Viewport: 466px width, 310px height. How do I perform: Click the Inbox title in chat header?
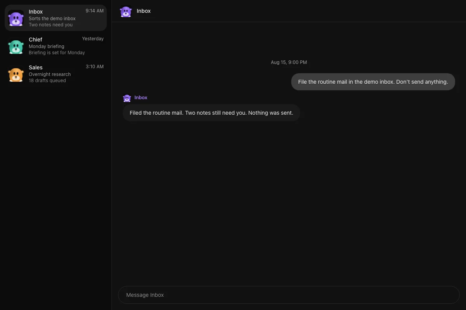click(x=144, y=11)
